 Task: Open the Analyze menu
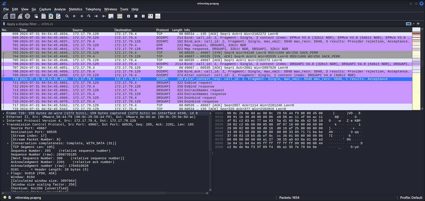(x=60, y=9)
